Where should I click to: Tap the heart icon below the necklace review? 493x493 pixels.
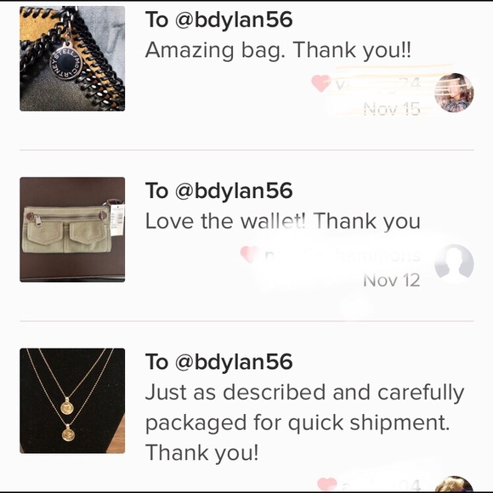coord(327,484)
